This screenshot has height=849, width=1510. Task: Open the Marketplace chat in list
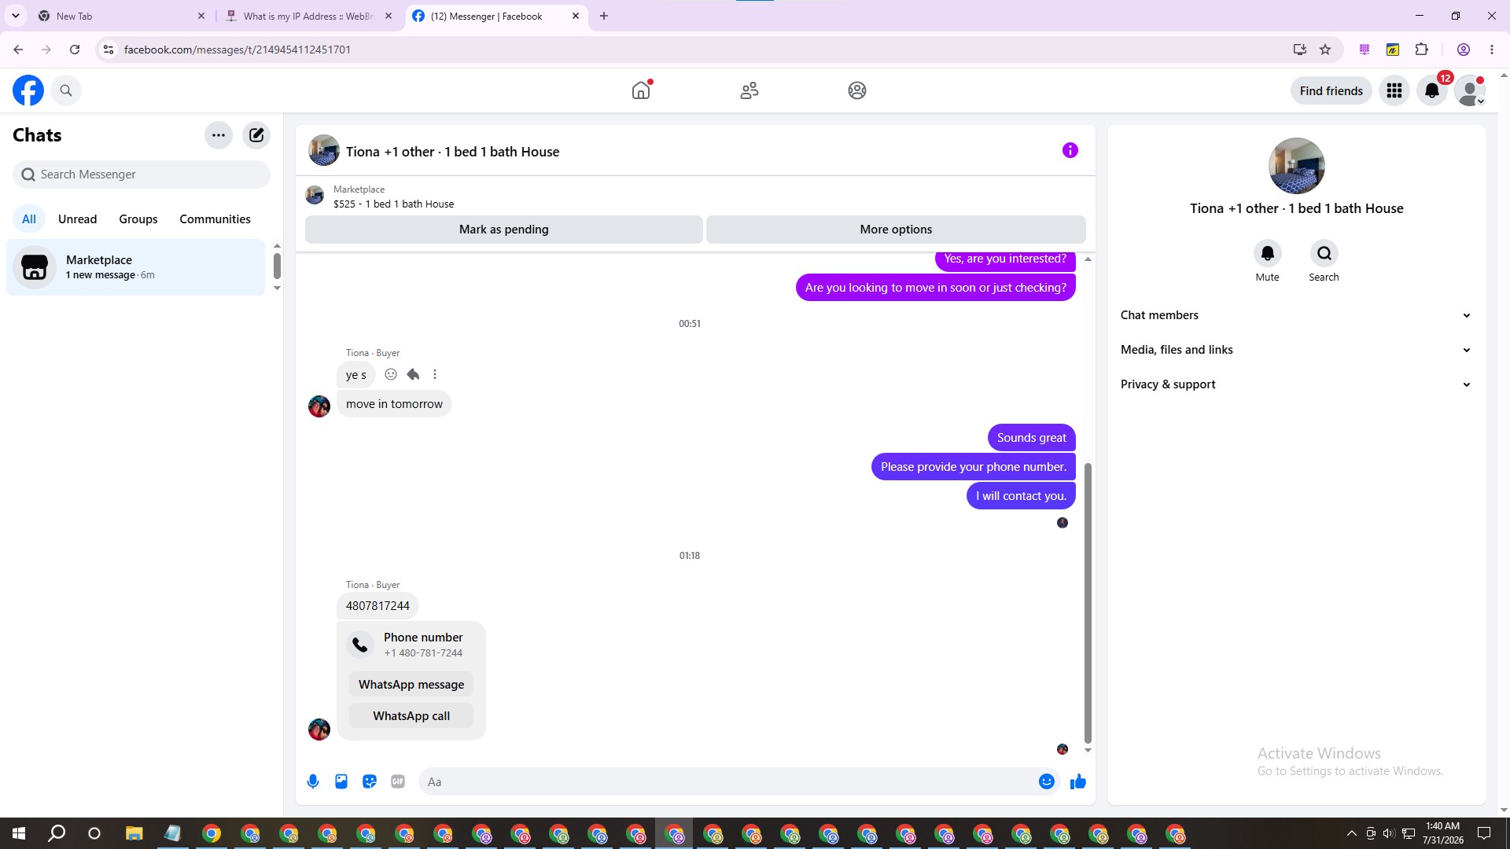coord(136,267)
